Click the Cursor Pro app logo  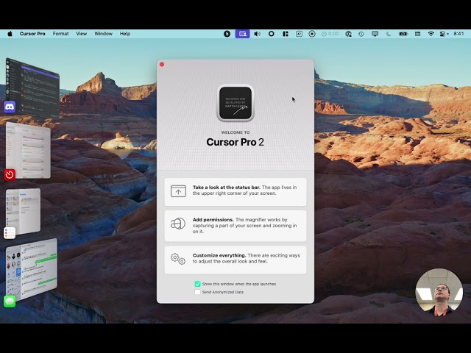point(235,103)
